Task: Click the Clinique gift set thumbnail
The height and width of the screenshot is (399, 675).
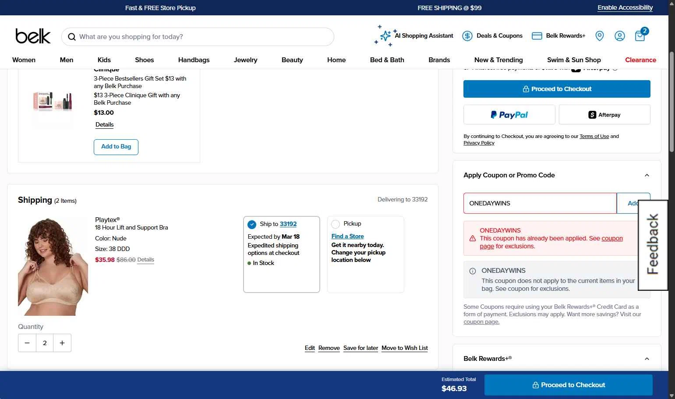Action: 53,101
